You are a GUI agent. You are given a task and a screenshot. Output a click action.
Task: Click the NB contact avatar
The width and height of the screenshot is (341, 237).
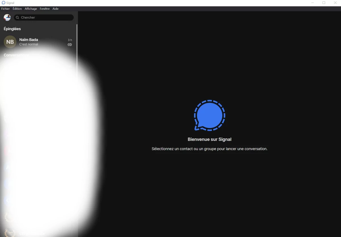click(x=10, y=42)
